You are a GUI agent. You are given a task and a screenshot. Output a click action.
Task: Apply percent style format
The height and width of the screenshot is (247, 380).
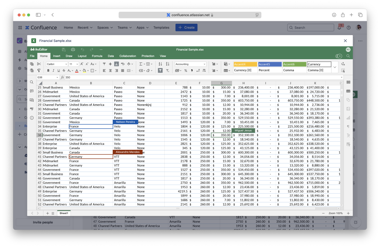pyautogui.click(x=186, y=71)
